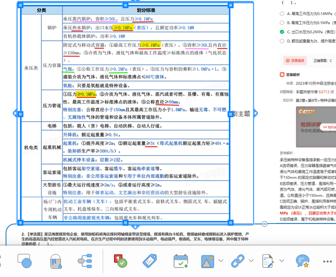Grab the image's bottom-left resize handle
The image size is (336, 277).
pyautogui.click(x=20, y=222)
